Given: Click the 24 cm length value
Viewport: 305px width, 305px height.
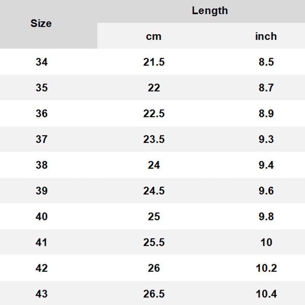Looking at the screenshot, I should click(x=154, y=165).
